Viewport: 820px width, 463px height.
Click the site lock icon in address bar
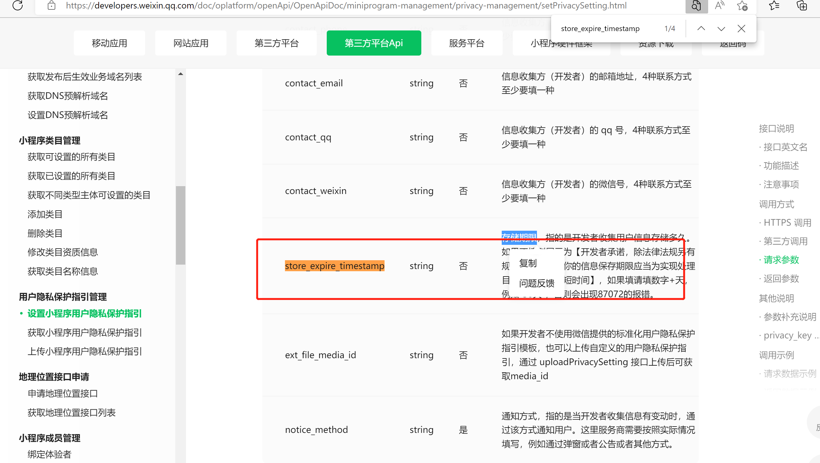point(51,5)
